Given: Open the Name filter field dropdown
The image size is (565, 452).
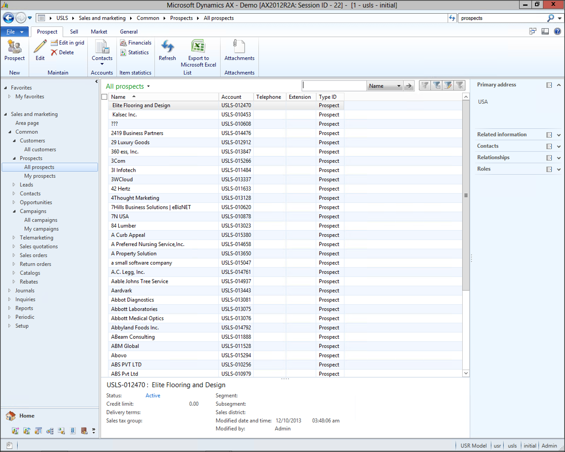Looking at the screenshot, I should point(399,86).
